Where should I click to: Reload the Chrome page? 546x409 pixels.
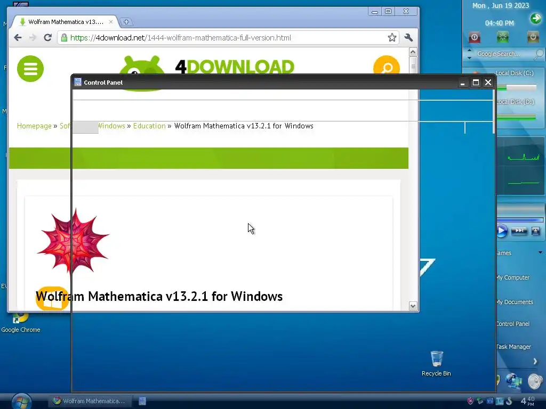tap(47, 38)
